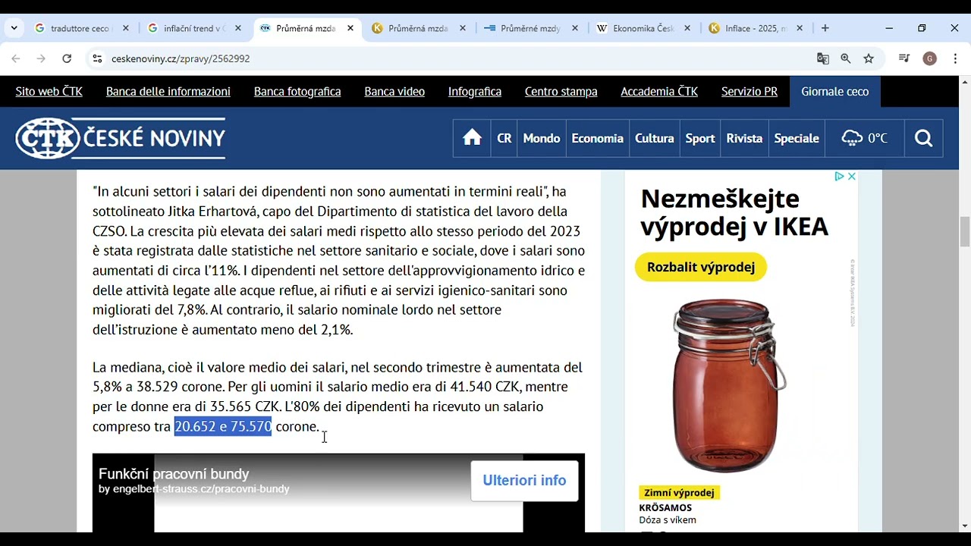Close the 'Inflace - 2025' tab
Viewport: 971px width, 546px height.
point(800,28)
